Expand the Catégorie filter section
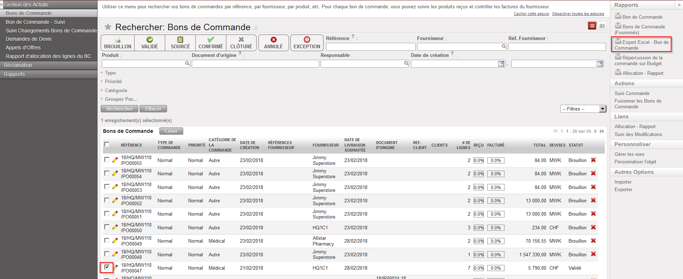 tap(116, 90)
